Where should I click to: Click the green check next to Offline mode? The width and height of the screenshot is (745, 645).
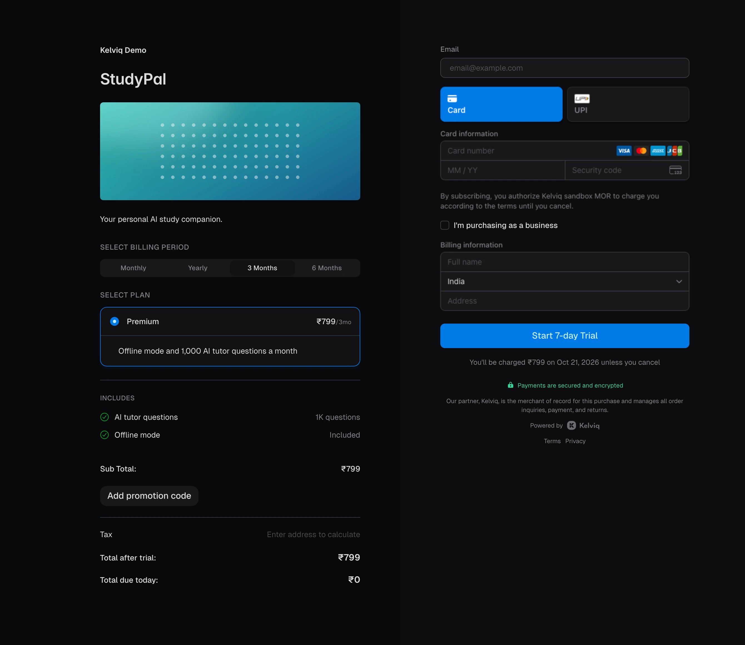[x=104, y=435]
